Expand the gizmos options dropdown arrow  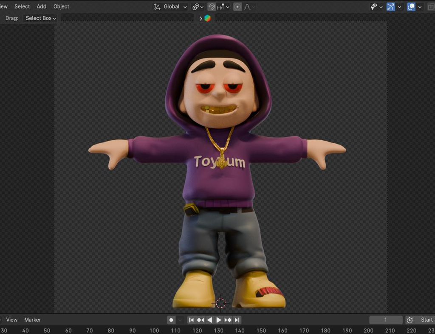[399, 7]
